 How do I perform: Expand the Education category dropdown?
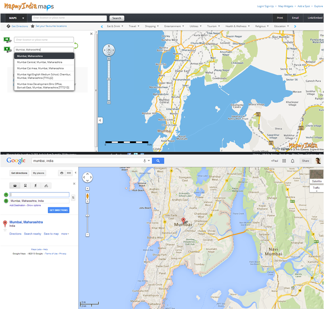[282, 26]
